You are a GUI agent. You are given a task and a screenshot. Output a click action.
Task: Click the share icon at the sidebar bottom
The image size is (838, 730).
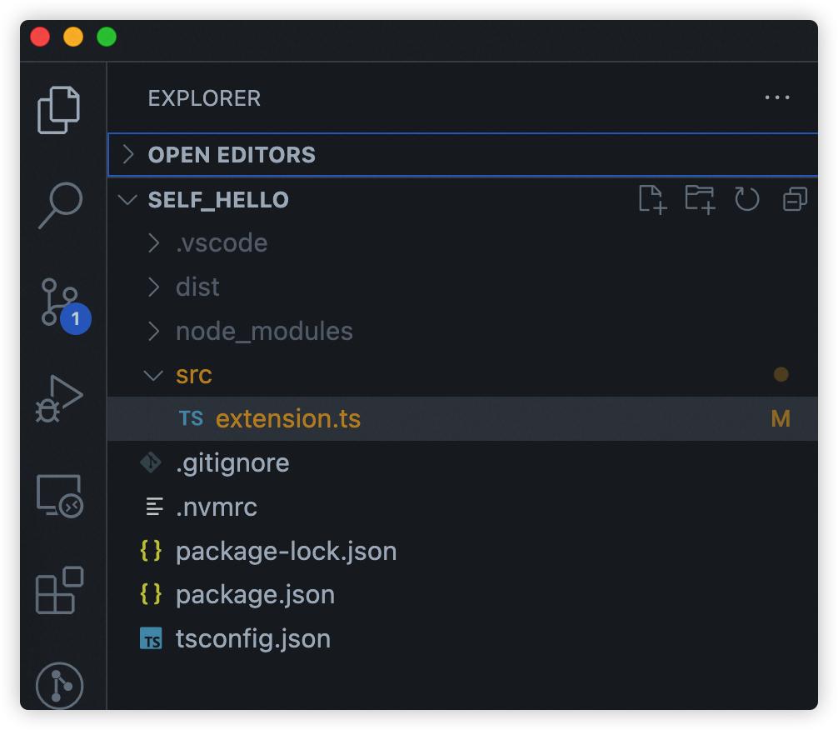click(59, 686)
